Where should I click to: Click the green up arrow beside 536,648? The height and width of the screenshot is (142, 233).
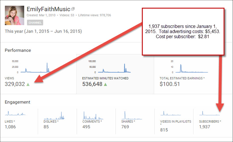(x=105, y=84)
